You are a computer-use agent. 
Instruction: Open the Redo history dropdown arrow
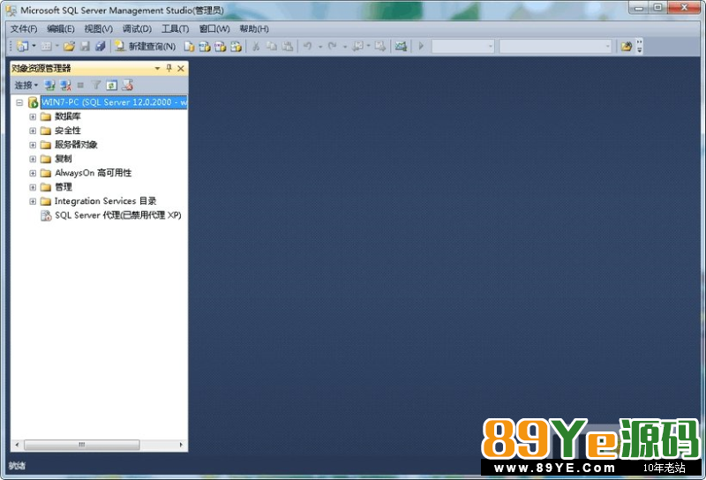(x=344, y=47)
